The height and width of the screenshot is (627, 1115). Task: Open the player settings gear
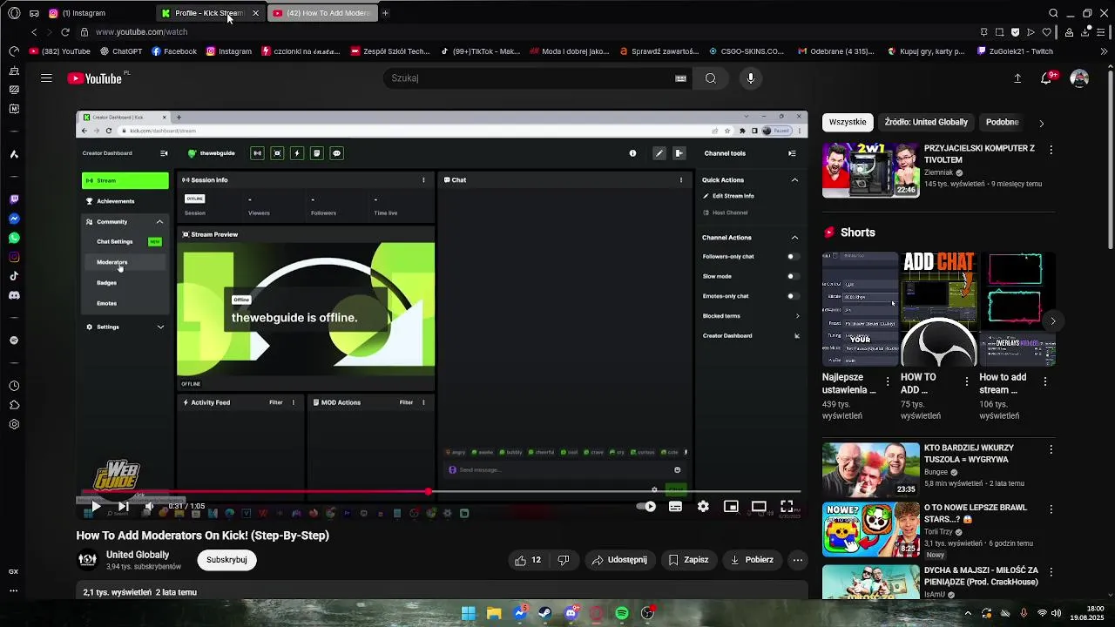703,506
